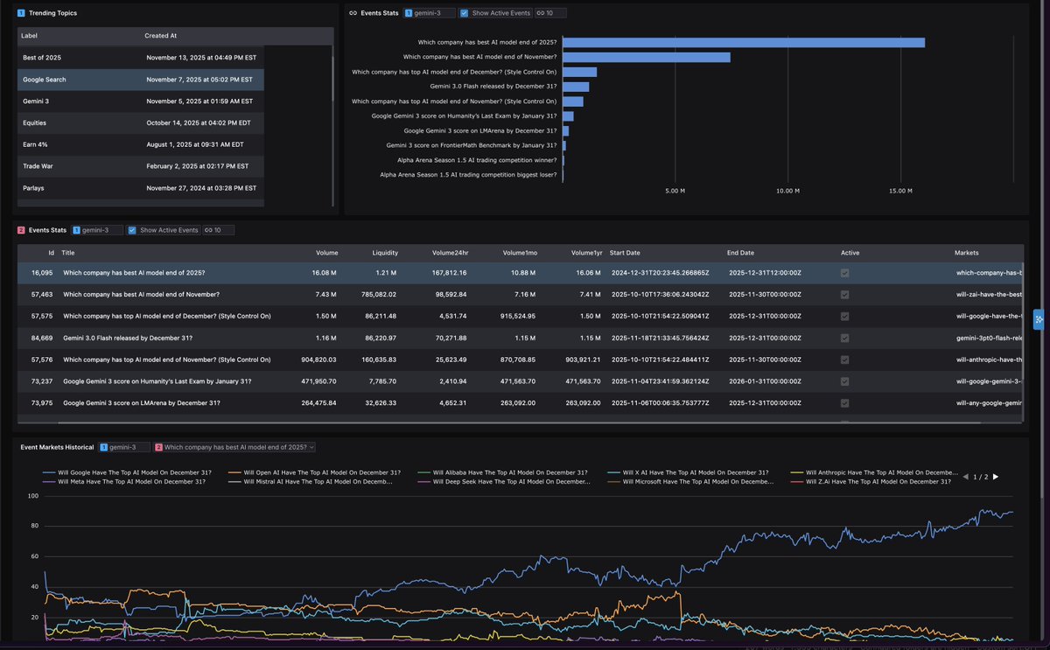Viewport: 1050px width, 650px height.
Task: Toggle Anthropic legend series
Action: [x=873, y=472]
